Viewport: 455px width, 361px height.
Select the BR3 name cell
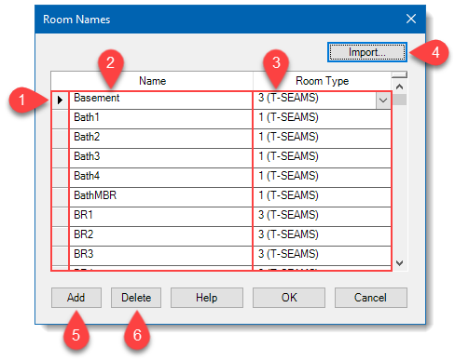pyautogui.click(x=160, y=256)
